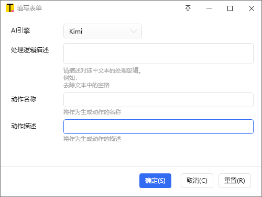262x197 pixels.
Task: Confirm the form with 确定(S)
Action: pyautogui.click(x=155, y=181)
